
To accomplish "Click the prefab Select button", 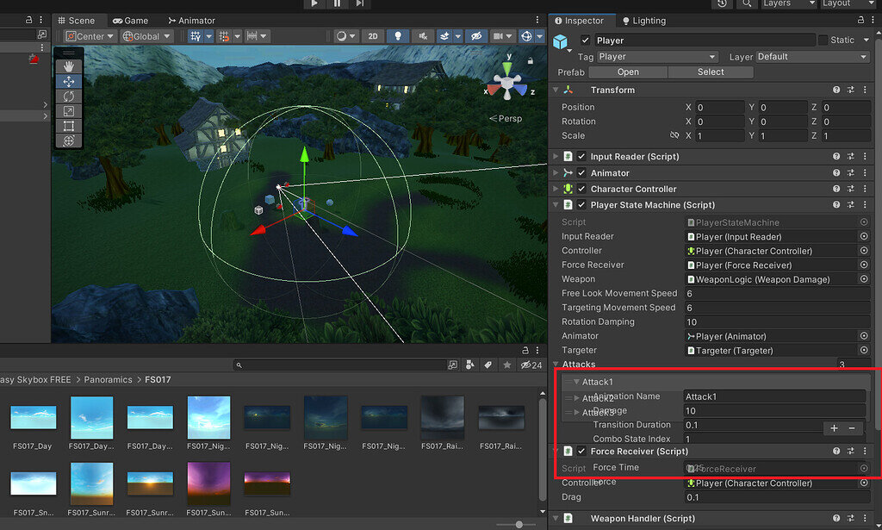I will coord(711,72).
